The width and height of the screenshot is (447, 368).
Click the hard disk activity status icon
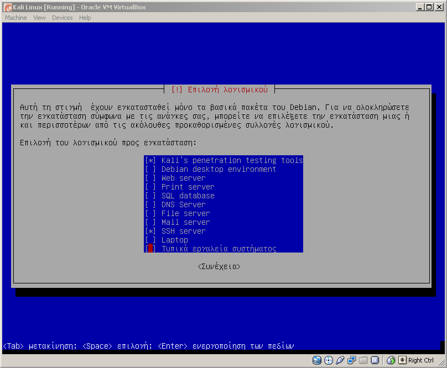pyautogui.click(x=317, y=360)
